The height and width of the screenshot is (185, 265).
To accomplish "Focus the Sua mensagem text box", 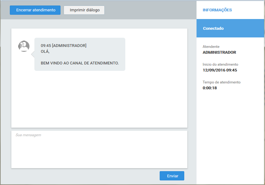I will coord(99,149).
